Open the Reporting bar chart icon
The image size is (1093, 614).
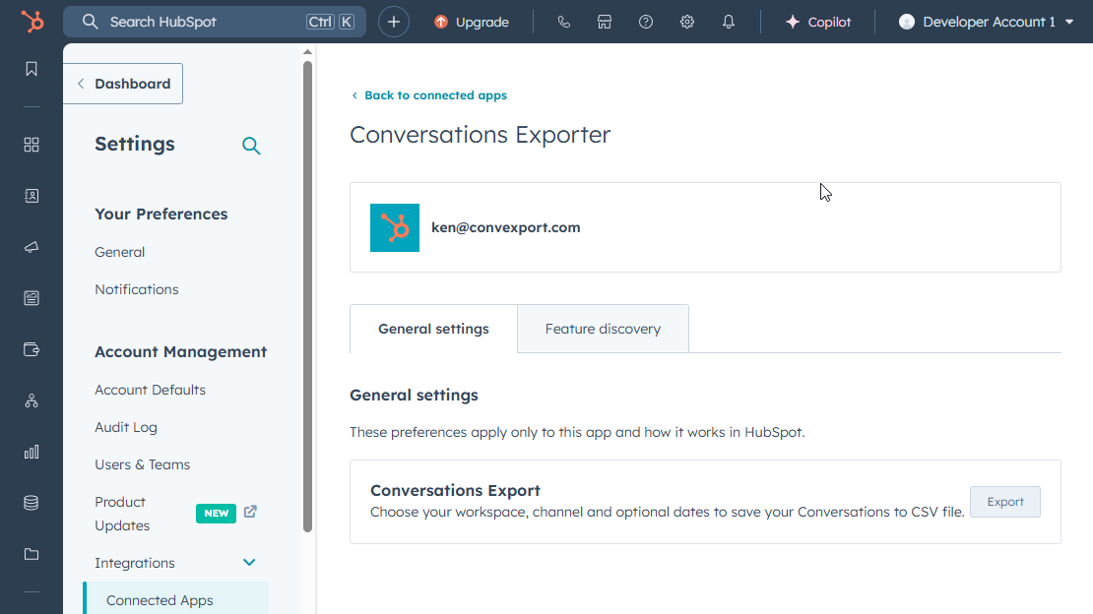[x=31, y=452]
